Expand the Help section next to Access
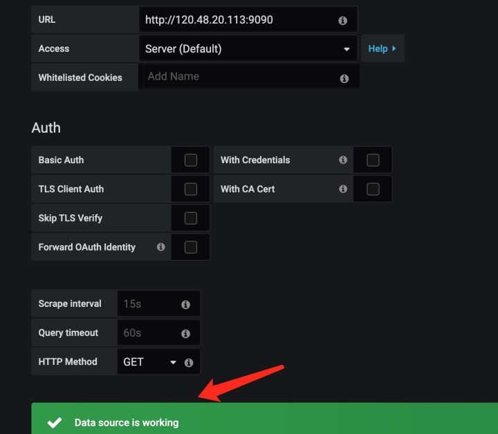Image resolution: width=498 pixels, height=434 pixels. pyautogui.click(x=382, y=48)
